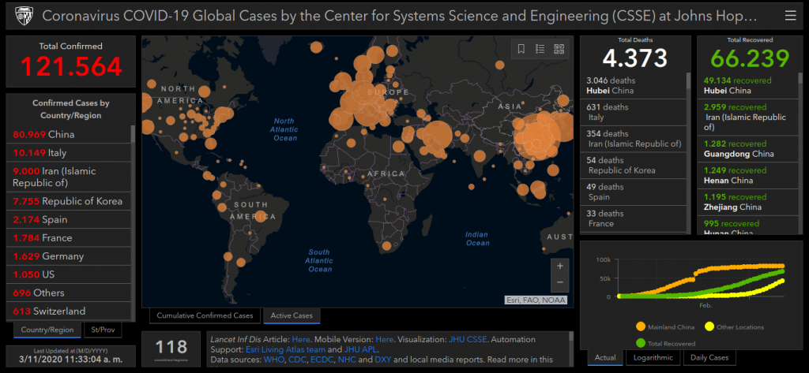Open the basemap gallery grid
Screen dimensions: 809x373
tap(559, 49)
